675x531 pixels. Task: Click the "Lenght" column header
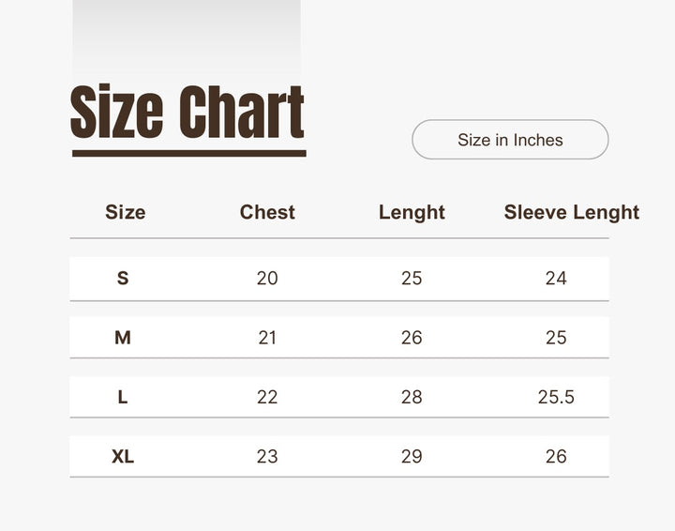coord(412,212)
